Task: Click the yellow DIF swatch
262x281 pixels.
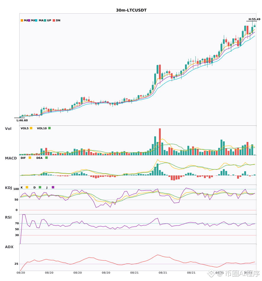Action: pyautogui.click(x=30, y=158)
